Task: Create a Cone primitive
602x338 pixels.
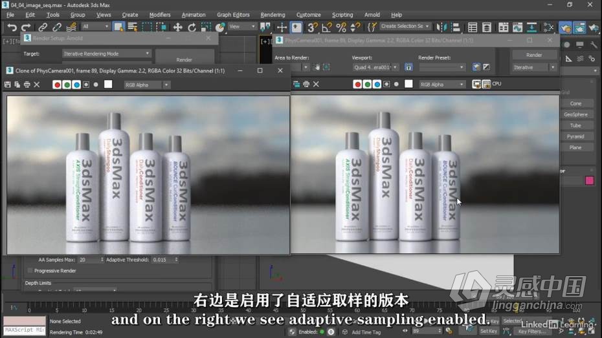Action: point(575,103)
